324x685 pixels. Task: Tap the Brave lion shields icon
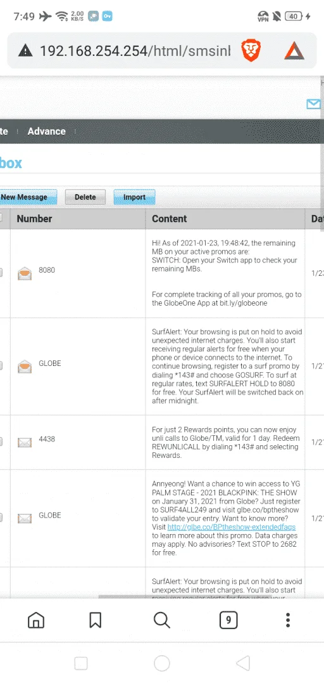(251, 51)
